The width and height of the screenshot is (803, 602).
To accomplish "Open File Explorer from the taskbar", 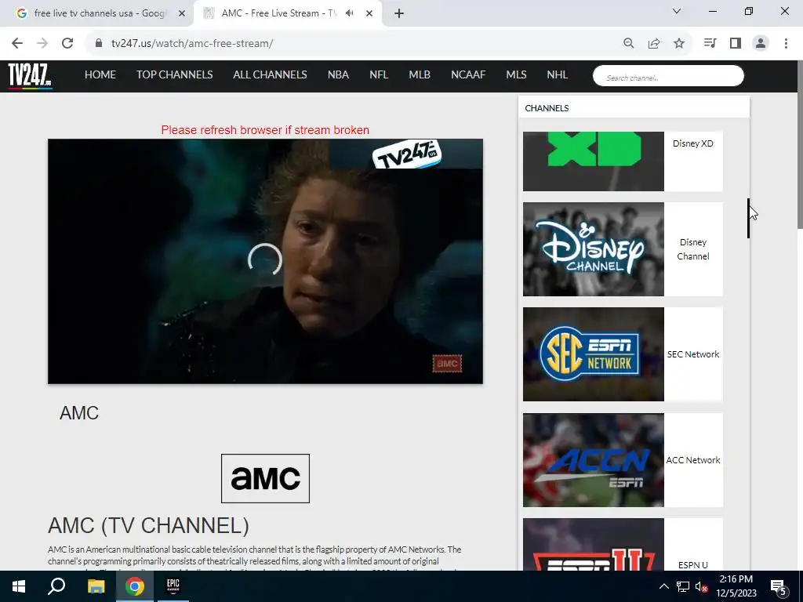I will coord(96,586).
